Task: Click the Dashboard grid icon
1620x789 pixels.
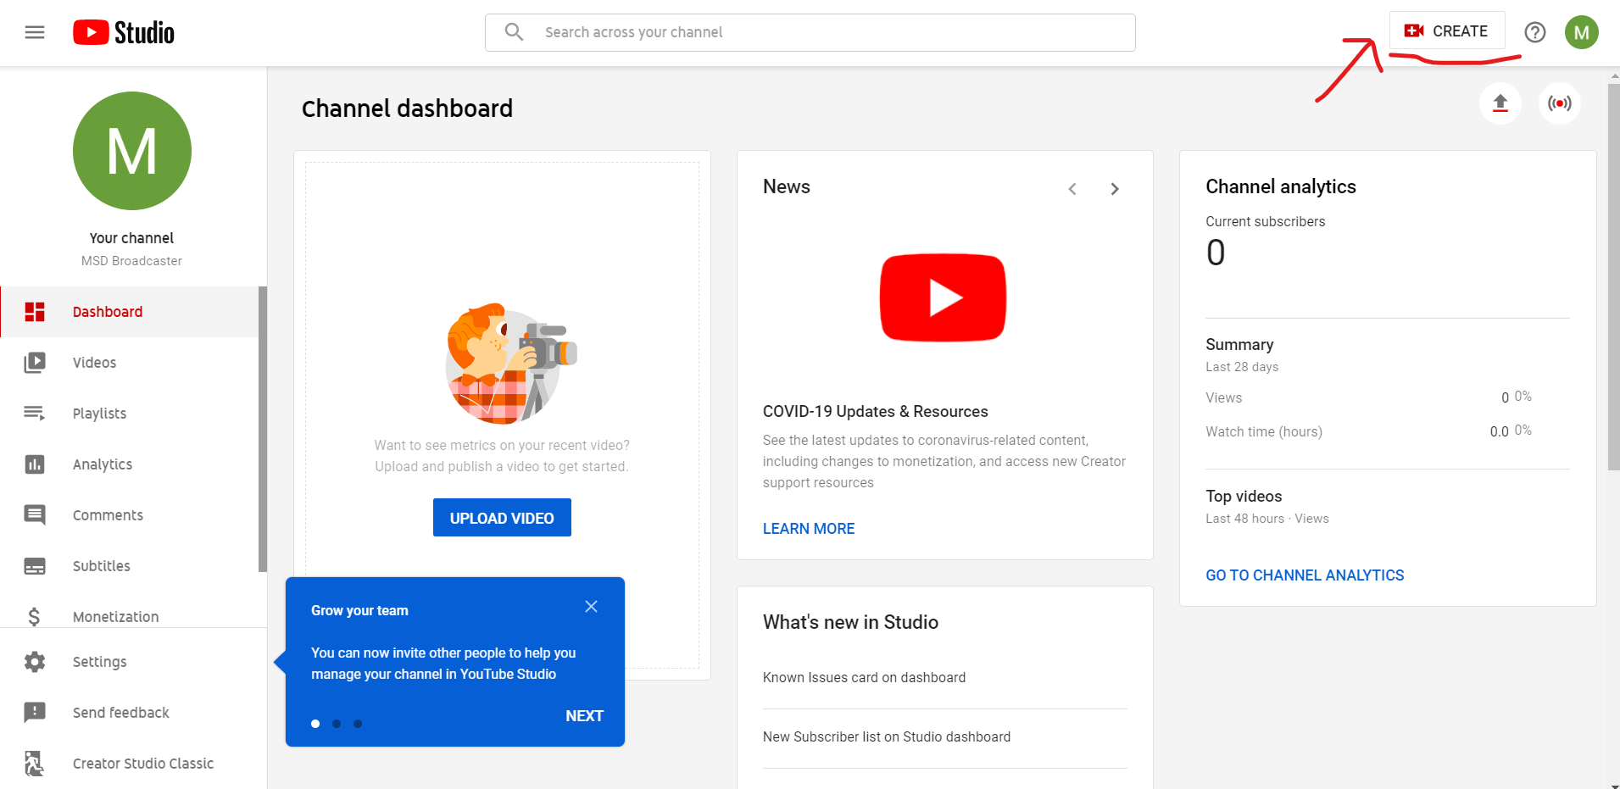Action: pos(35,312)
